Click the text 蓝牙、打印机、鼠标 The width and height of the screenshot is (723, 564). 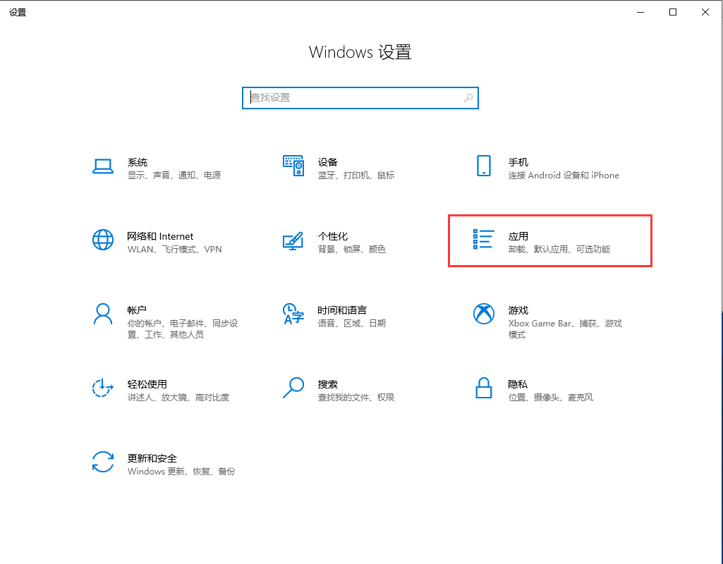[x=356, y=175]
